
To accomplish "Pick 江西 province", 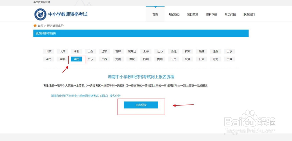I will coord(215,51).
